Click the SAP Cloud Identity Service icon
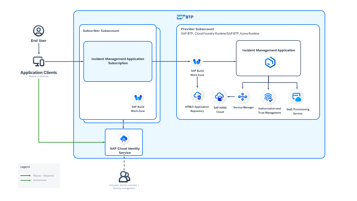This screenshot has height=201, width=357. (x=124, y=138)
